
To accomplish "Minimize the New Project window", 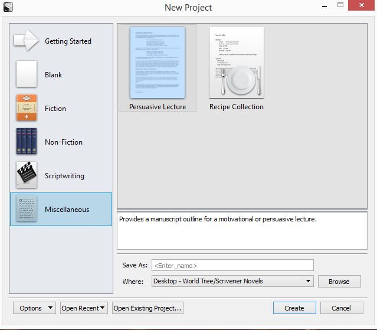I will (324, 6).
